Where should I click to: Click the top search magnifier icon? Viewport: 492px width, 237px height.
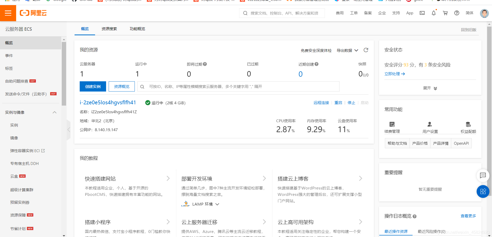click(245, 13)
